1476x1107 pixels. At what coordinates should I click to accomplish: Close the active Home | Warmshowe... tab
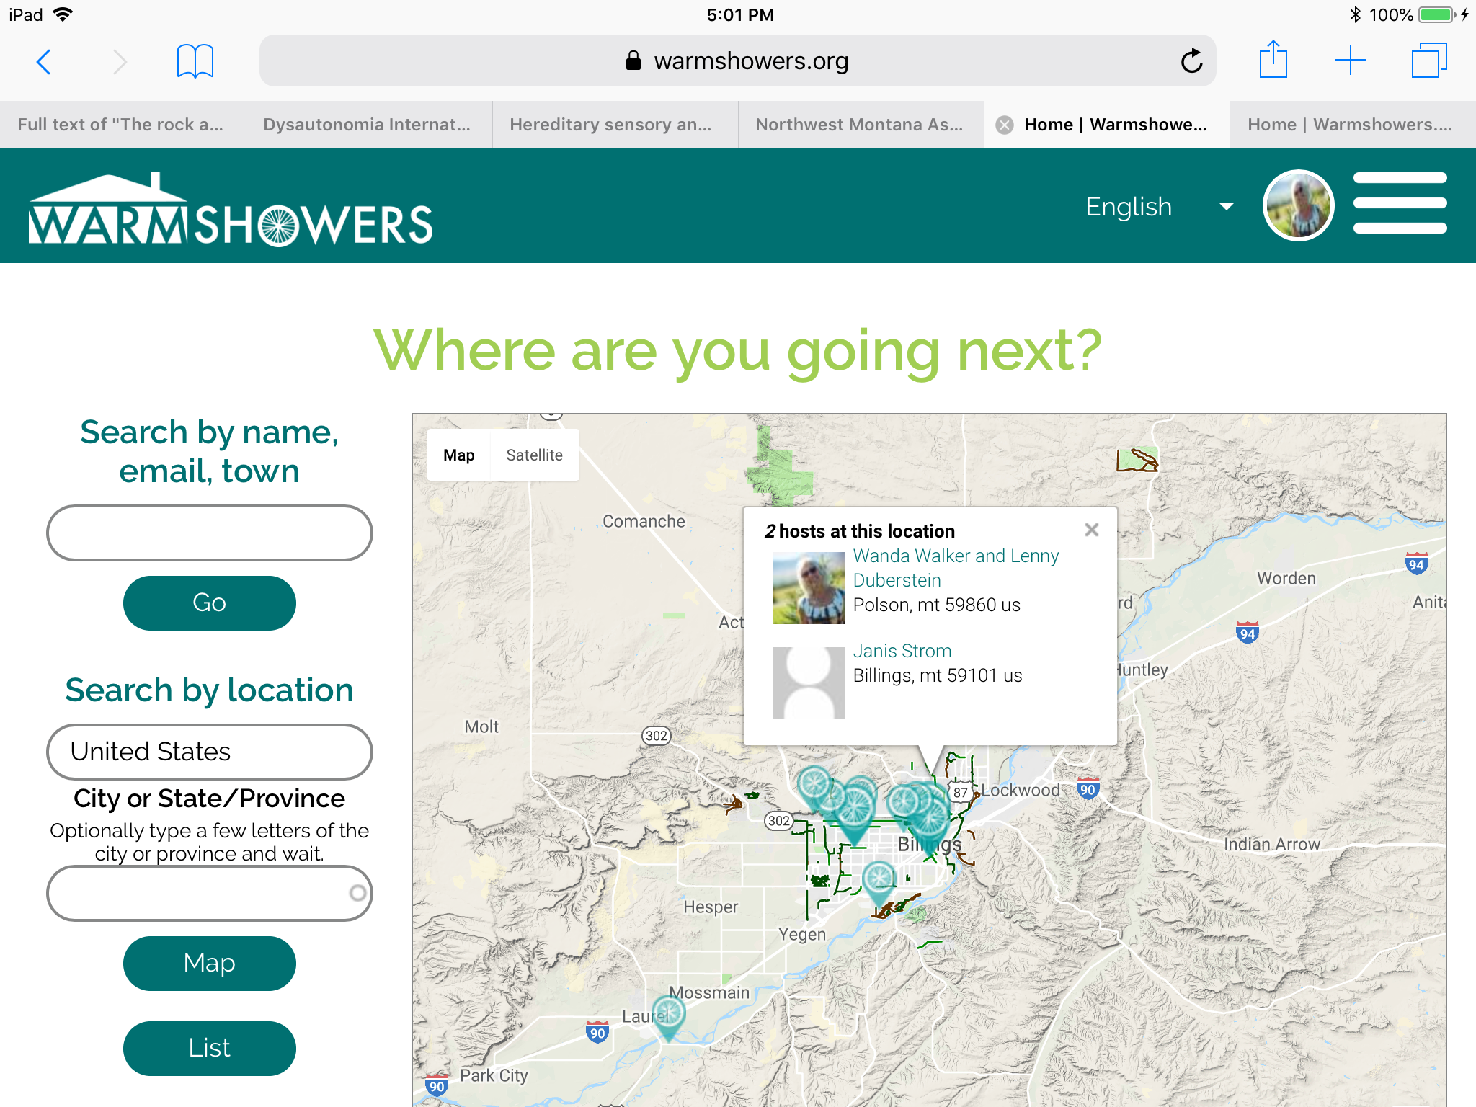[1004, 125]
